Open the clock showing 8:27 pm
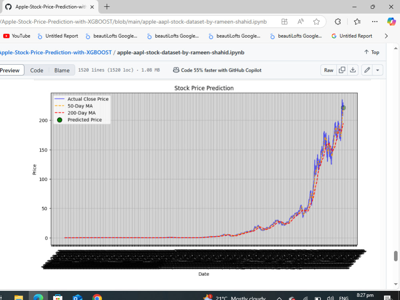Screen dimensions: 400x300 [x=365, y=296]
